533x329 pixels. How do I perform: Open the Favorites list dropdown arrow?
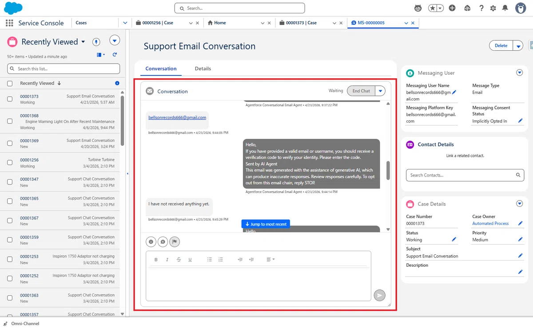tap(440, 8)
